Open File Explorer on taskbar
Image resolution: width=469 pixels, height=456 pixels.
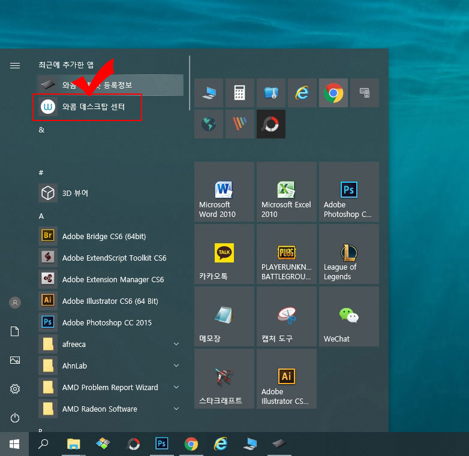pos(73,444)
